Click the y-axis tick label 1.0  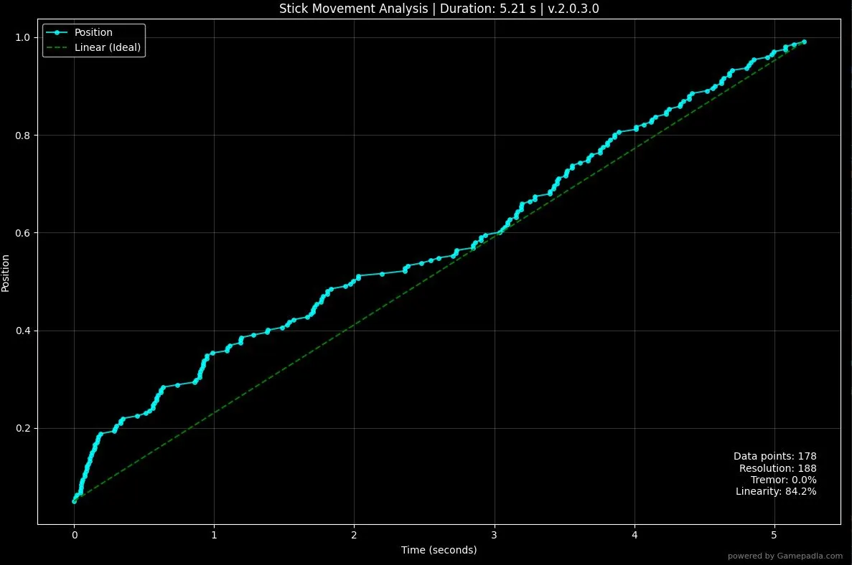(x=22, y=37)
